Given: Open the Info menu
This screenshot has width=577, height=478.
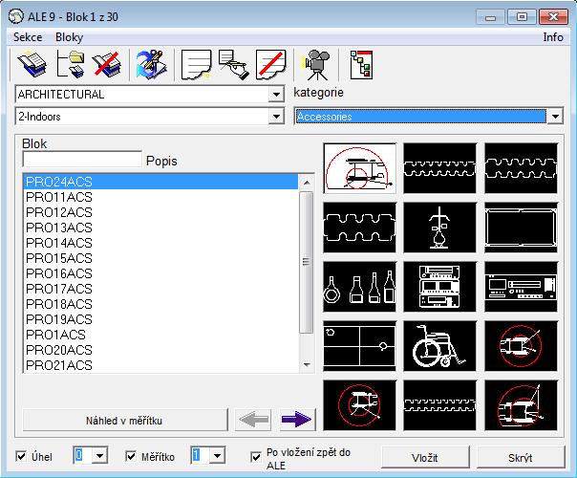Looking at the screenshot, I should tap(553, 37).
